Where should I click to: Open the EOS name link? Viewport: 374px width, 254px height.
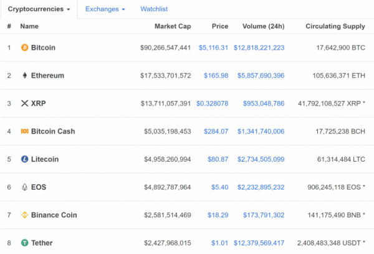(x=39, y=187)
